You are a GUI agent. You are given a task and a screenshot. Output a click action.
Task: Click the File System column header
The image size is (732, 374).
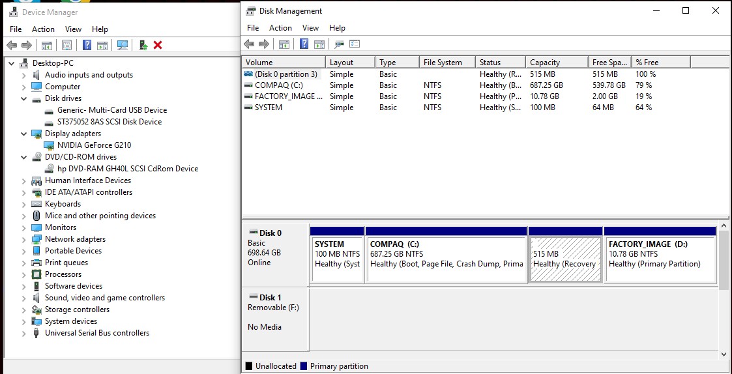443,63
